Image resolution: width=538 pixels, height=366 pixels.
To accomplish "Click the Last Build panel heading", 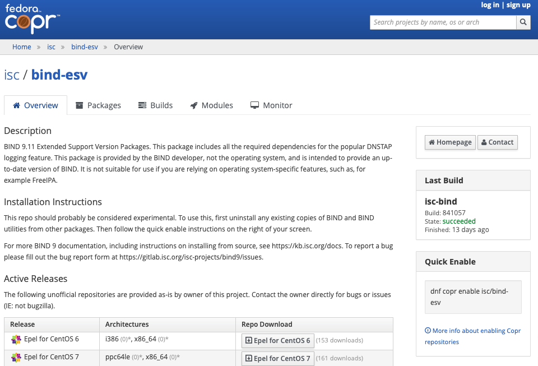I will (x=444, y=180).
